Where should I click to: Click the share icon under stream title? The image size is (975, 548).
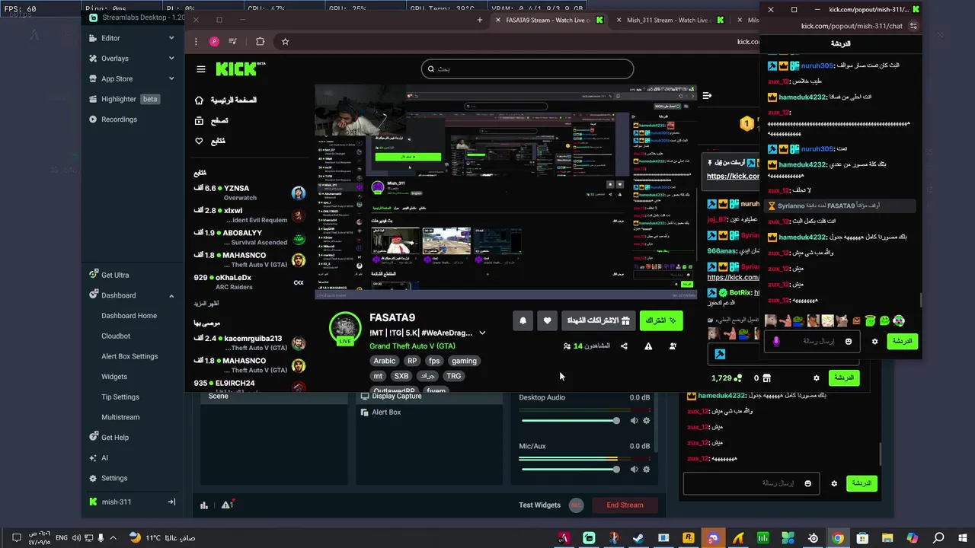(624, 346)
